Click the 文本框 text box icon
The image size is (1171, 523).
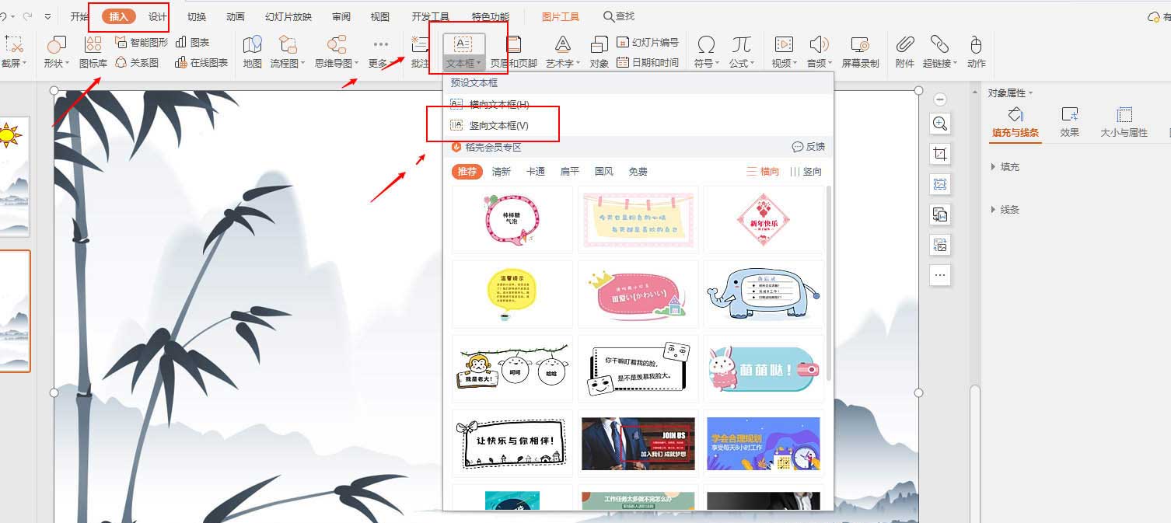tap(463, 44)
